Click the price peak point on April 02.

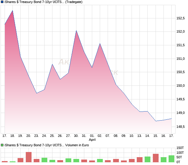coord(100,44)
